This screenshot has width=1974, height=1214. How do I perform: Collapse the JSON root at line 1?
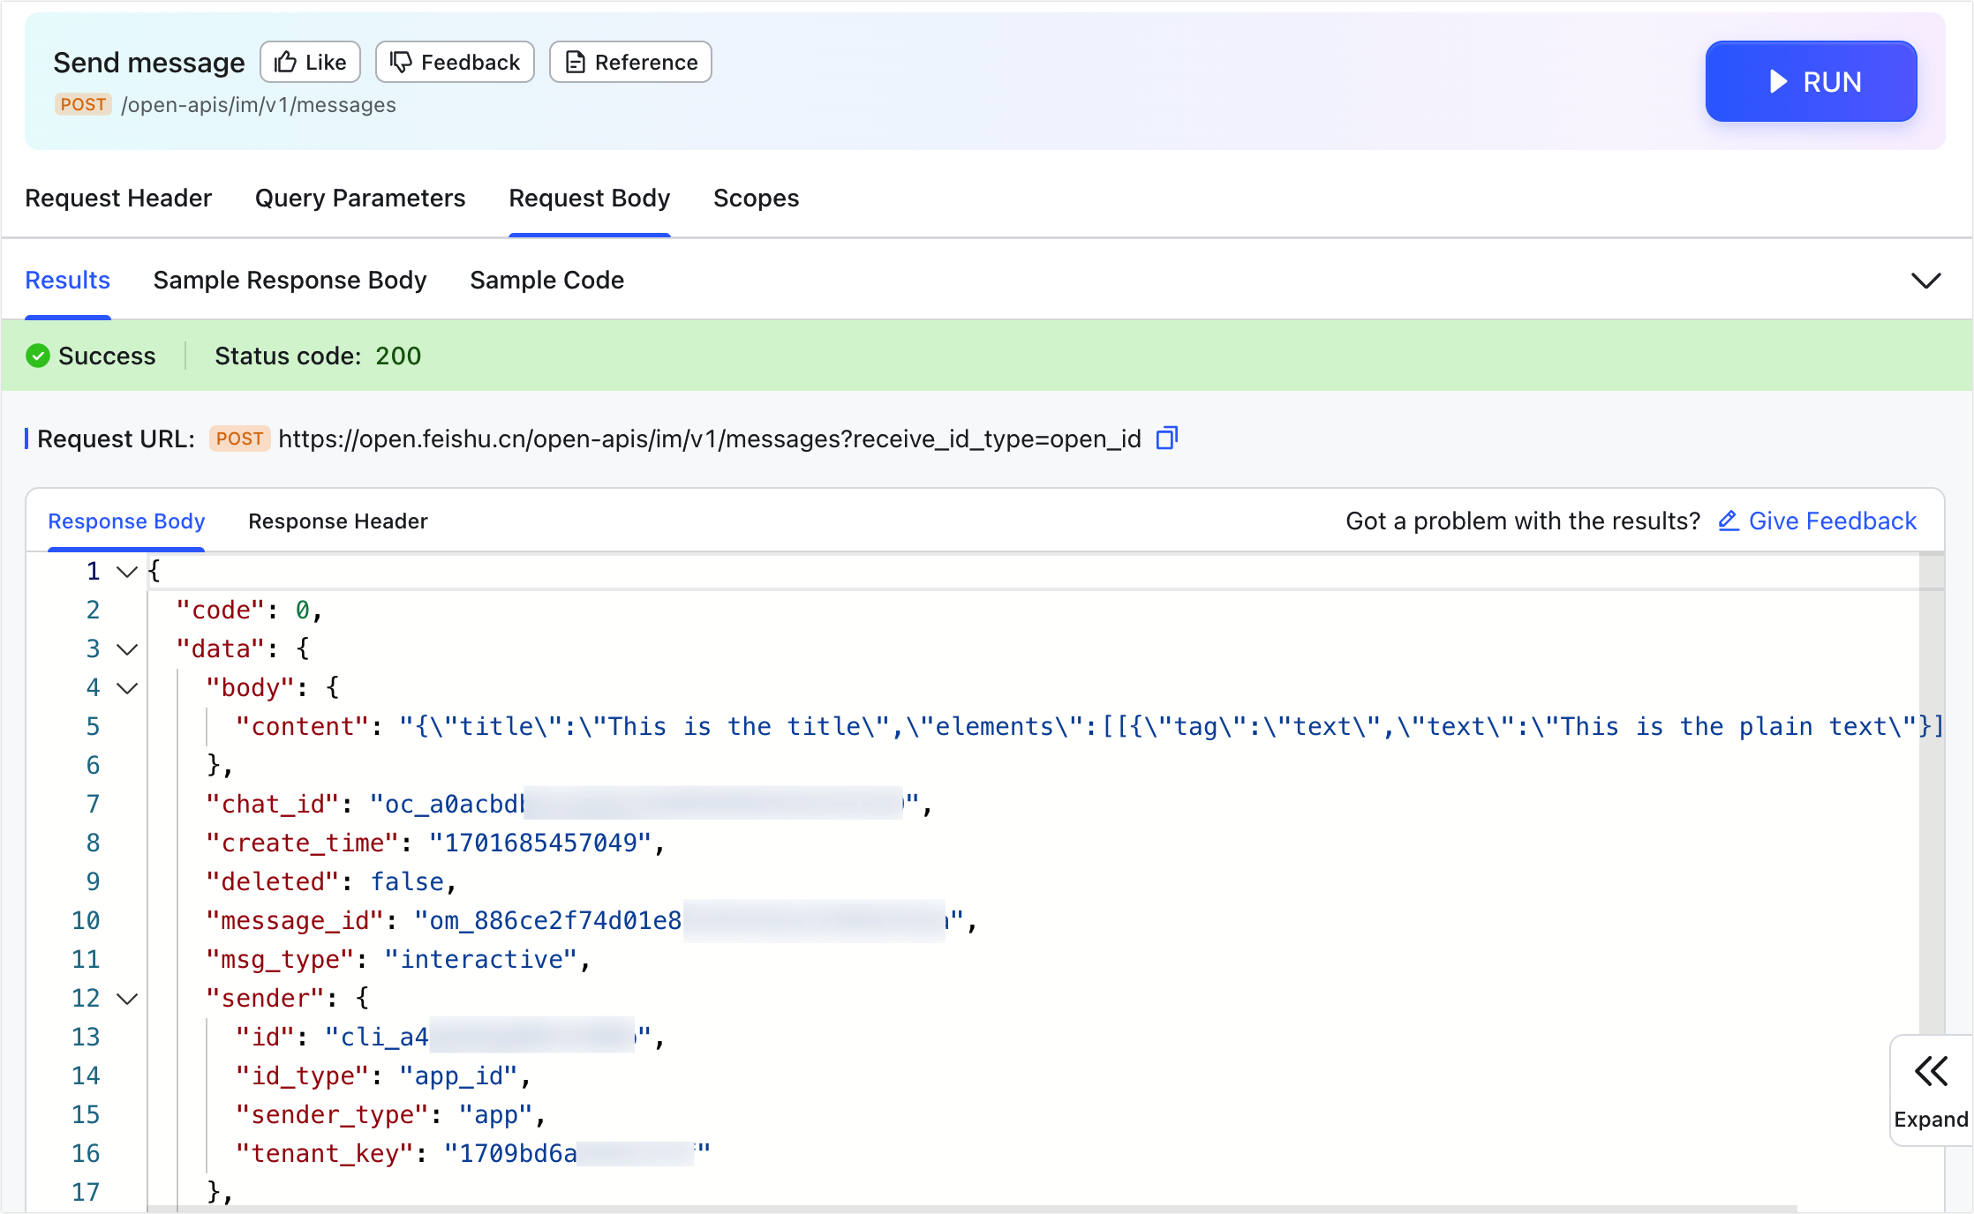127,572
